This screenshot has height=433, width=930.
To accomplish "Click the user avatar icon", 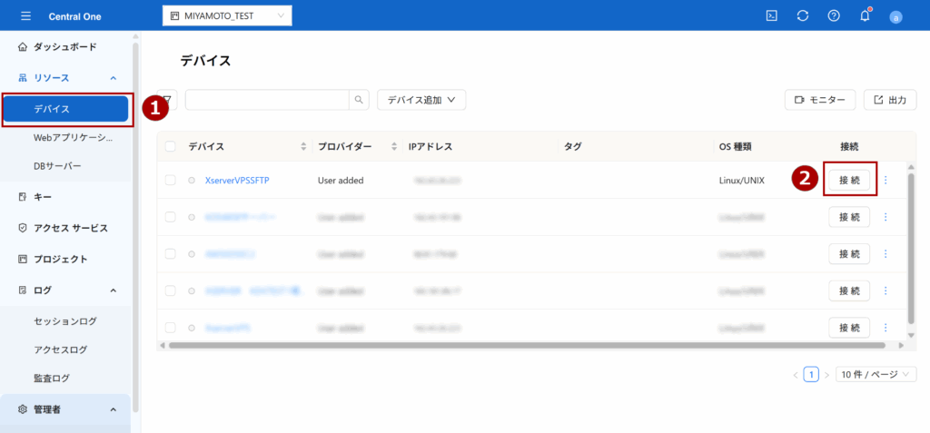I will (x=895, y=17).
